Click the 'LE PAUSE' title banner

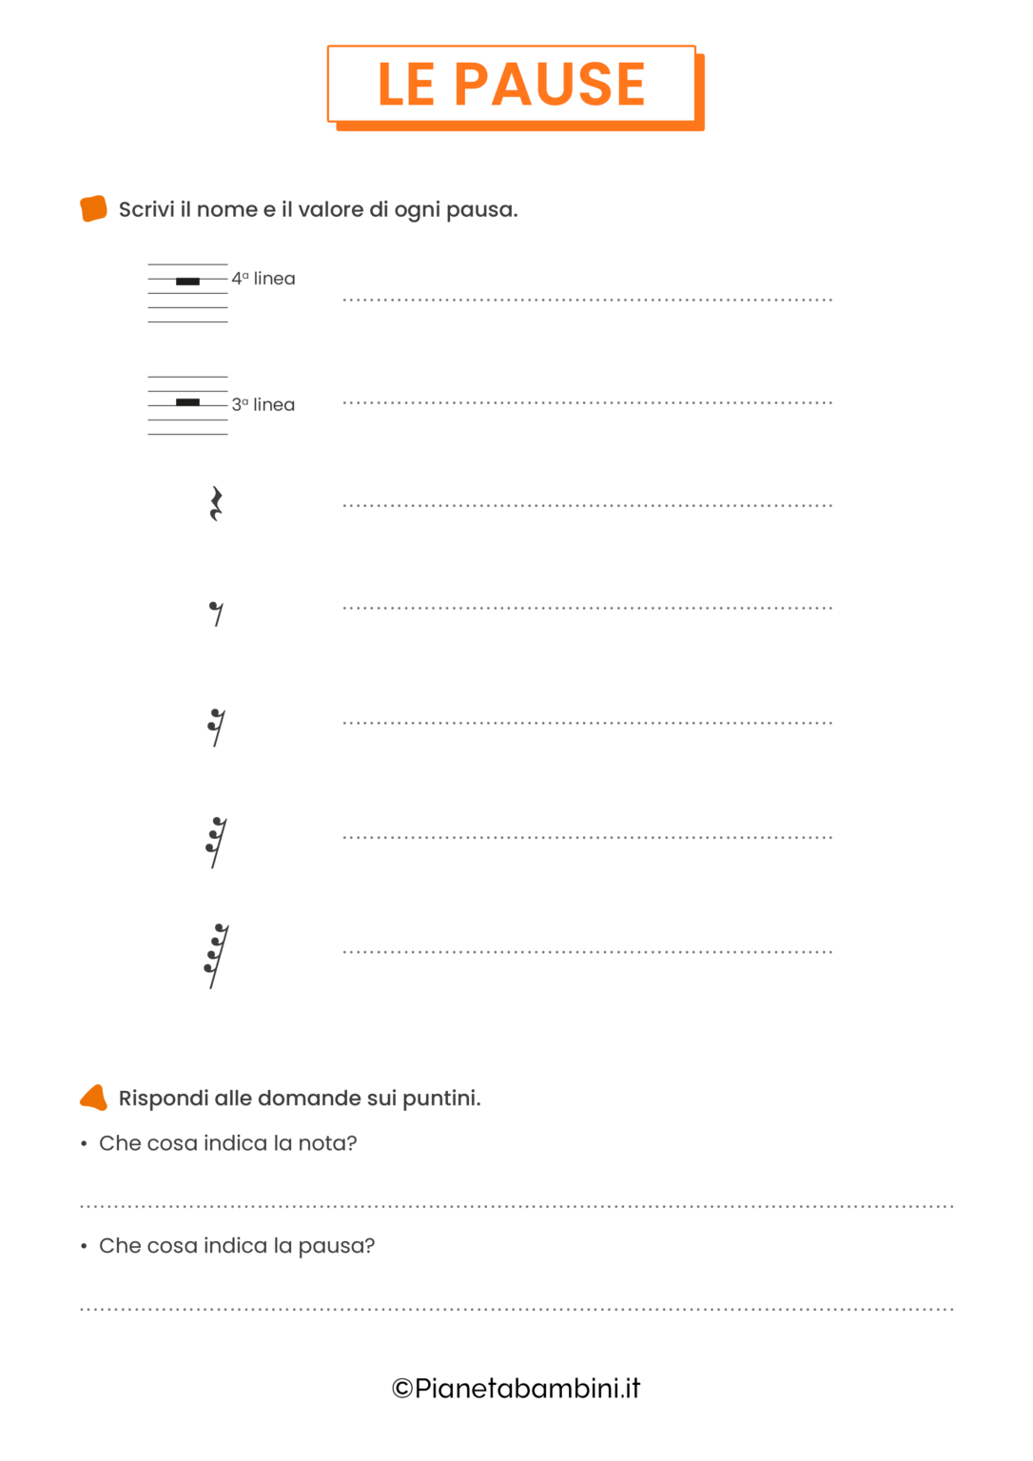(512, 85)
